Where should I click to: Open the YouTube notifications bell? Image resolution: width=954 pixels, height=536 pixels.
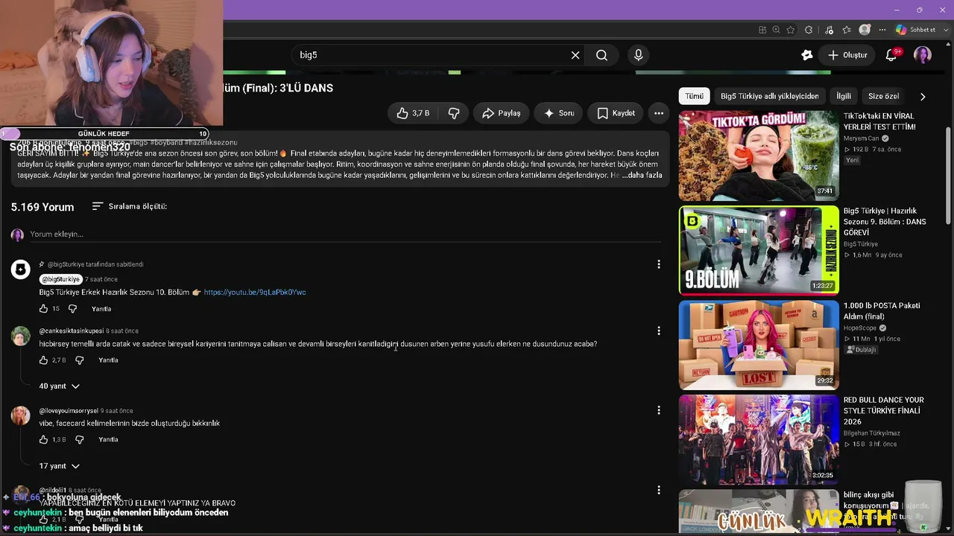(891, 55)
